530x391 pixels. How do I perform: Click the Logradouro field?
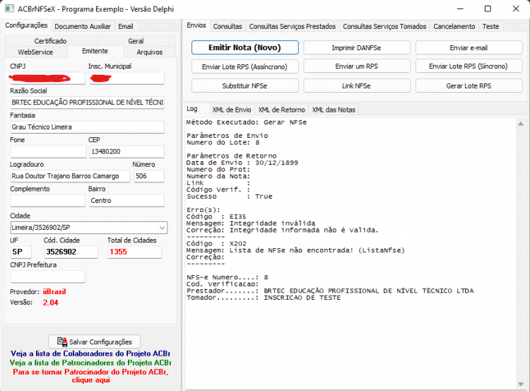click(x=70, y=176)
